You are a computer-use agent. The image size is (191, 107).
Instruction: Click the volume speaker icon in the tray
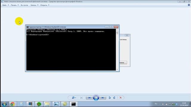163,104
